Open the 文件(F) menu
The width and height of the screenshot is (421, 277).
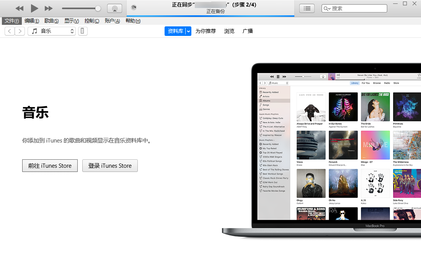pos(11,21)
